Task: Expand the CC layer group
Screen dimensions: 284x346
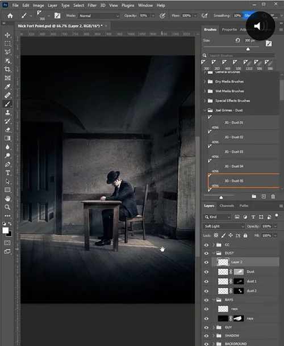Action: pos(214,244)
